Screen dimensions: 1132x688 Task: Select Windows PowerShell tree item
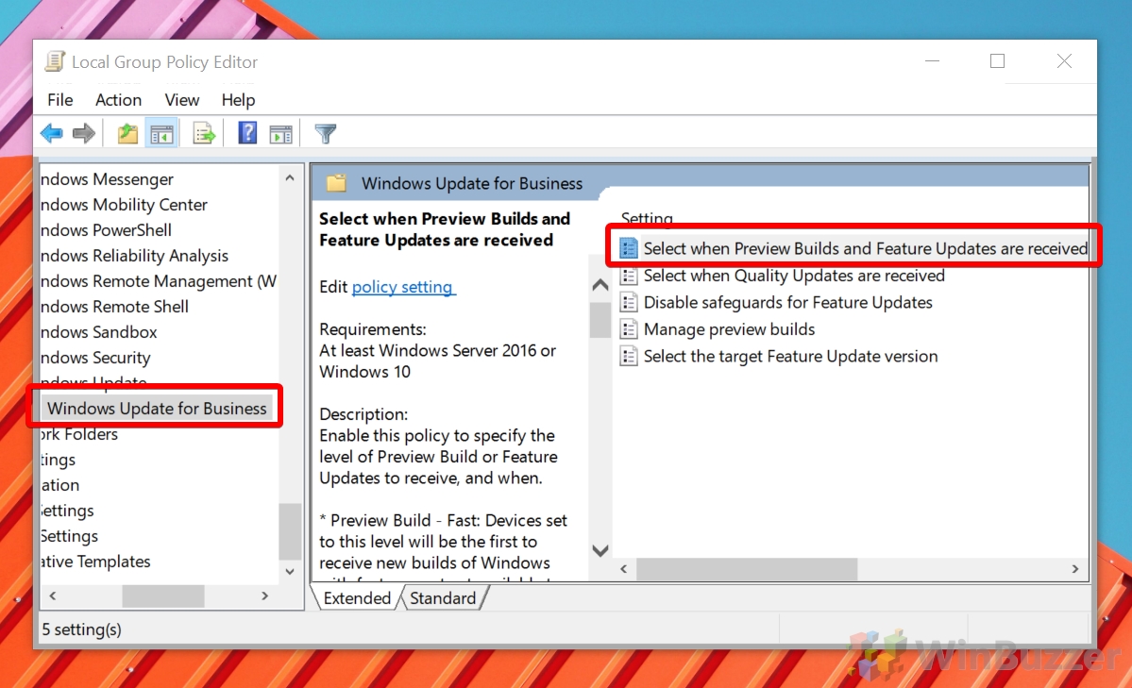pos(106,230)
